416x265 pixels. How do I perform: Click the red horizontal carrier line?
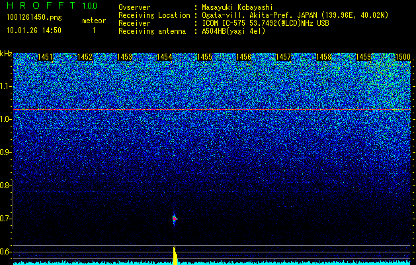pyautogui.click(x=212, y=109)
